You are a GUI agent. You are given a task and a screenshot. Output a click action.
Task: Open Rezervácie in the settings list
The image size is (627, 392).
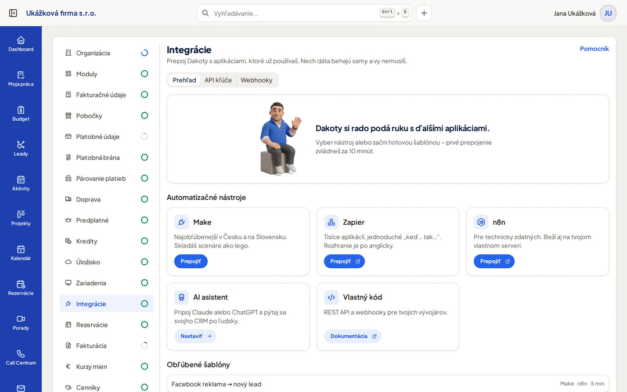107,325
